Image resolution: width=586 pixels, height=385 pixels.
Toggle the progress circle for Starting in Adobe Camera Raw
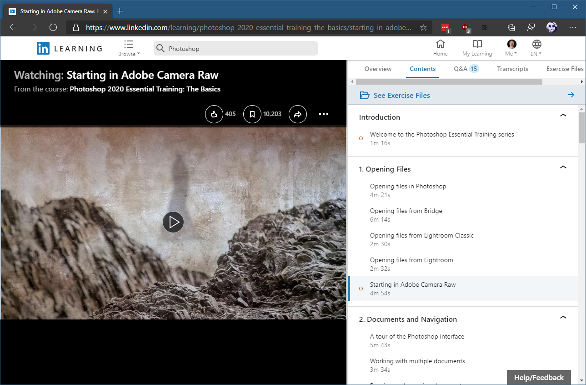tap(361, 289)
